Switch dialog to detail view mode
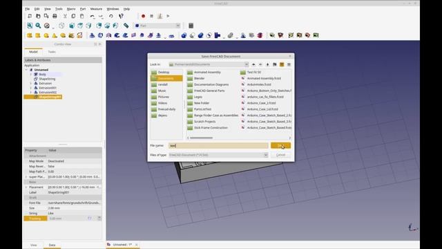The height and width of the screenshot is (249, 442). tap(289, 64)
